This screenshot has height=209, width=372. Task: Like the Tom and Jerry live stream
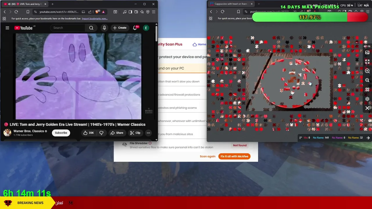pos(88,133)
